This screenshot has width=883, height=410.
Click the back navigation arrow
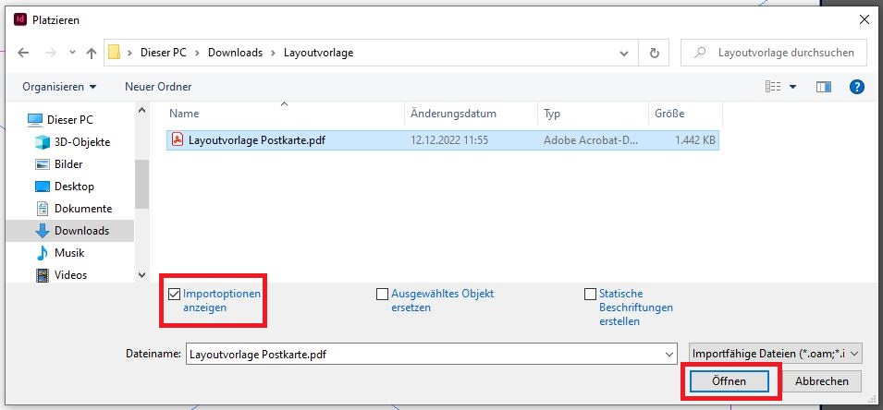pos(23,54)
